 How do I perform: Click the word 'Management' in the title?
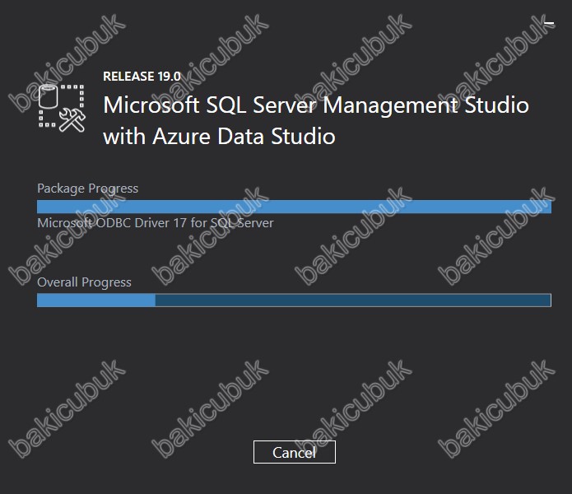[390, 106]
